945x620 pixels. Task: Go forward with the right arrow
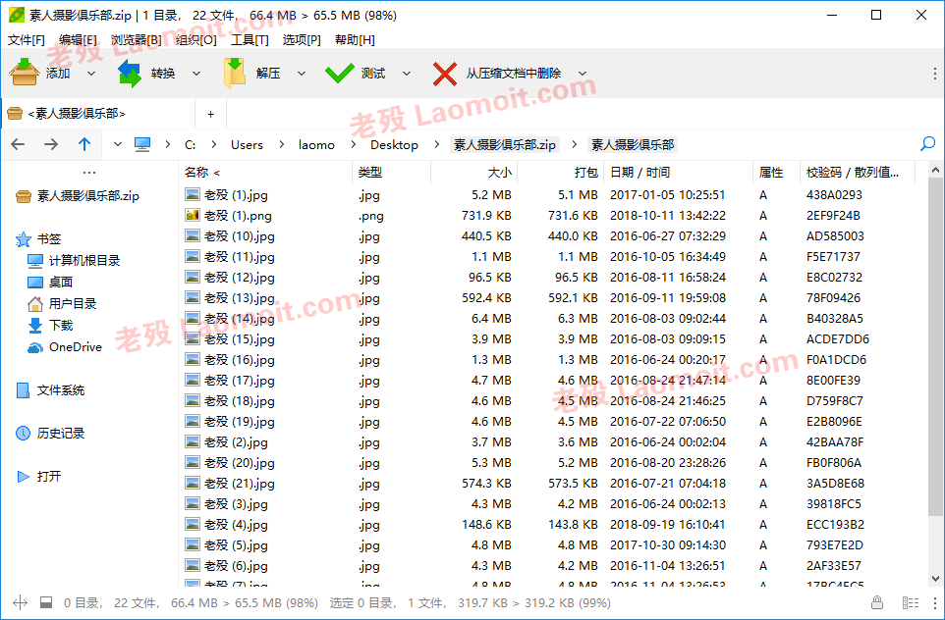coord(51,144)
